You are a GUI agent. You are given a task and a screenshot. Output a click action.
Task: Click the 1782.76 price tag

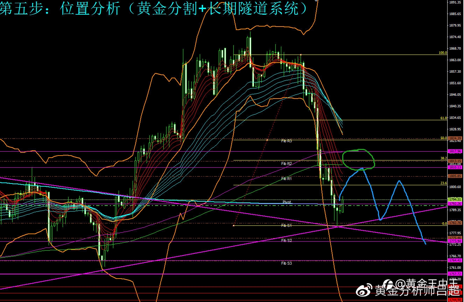455,223
